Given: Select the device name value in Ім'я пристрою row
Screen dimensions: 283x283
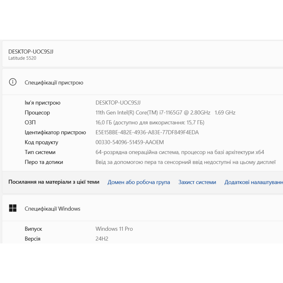Looking at the screenshot, I should 118,103.
